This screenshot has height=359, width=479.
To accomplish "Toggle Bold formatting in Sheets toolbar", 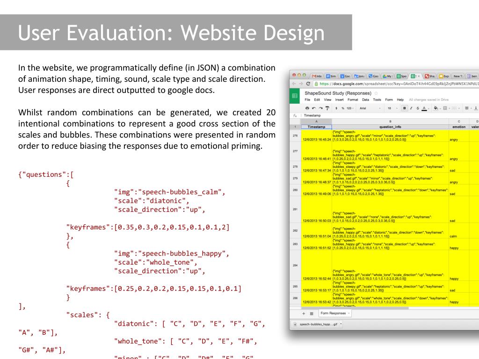I will pyautogui.click(x=405, y=108).
